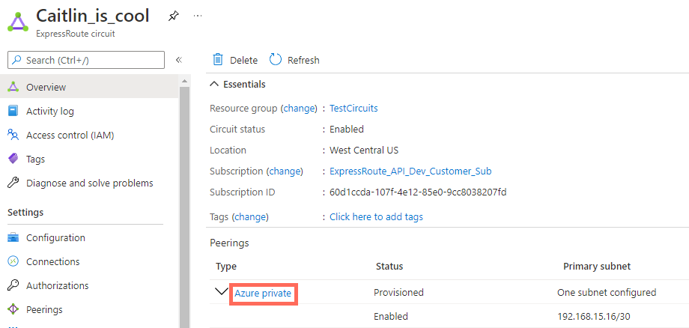Image resolution: width=689 pixels, height=328 pixels.
Task: Open the TestCircuits resource group link
Action: click(x=353, y=108)
